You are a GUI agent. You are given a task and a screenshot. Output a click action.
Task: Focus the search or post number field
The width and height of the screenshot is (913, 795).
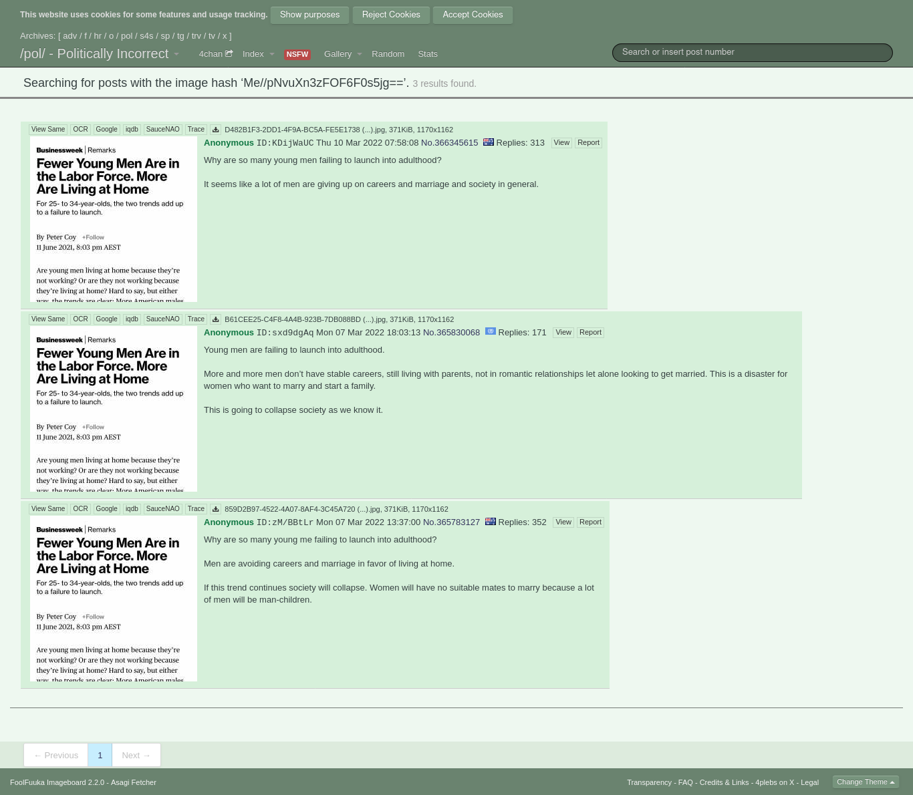[753, 53]
